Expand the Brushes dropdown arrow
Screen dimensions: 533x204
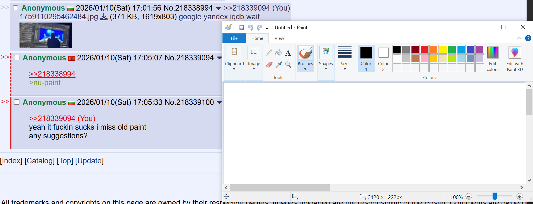[305, 69]
